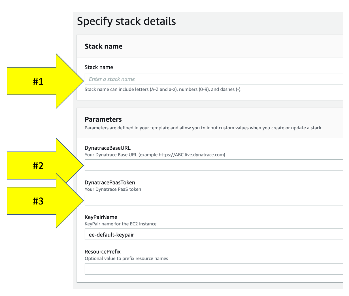Click the DynatraceBaseURL field label
The width and height of the screenshot is (349, 296).
point(107,148)
